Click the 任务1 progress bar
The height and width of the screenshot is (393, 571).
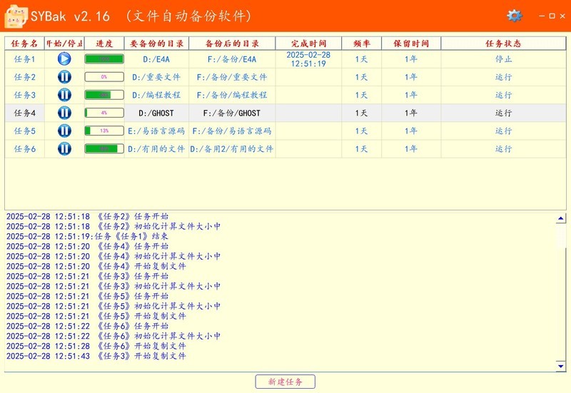(104, 59)
